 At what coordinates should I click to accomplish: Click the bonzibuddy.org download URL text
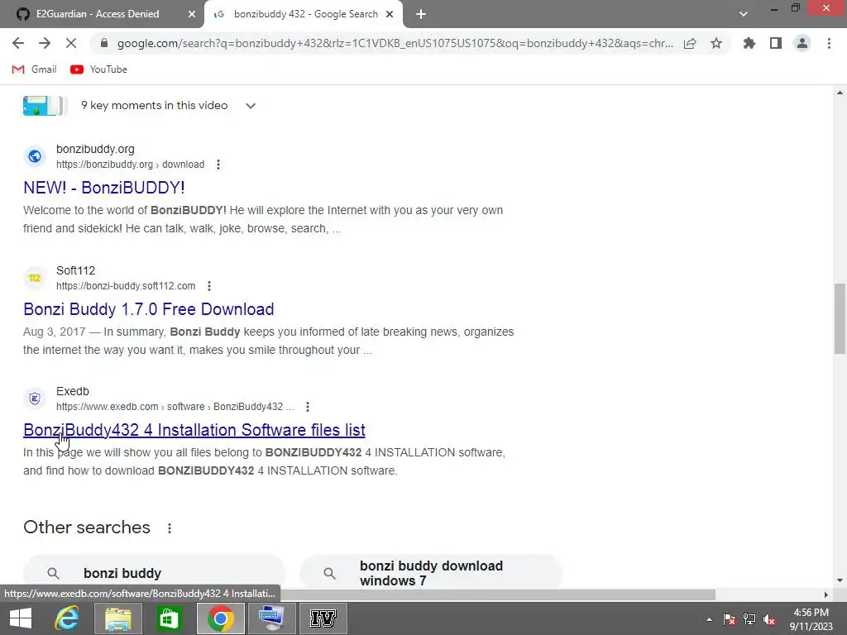[130, 165]
